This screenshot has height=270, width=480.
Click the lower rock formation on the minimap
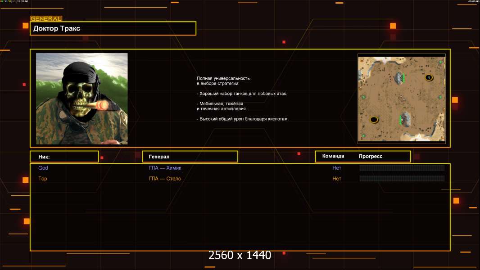coord(406,119)
